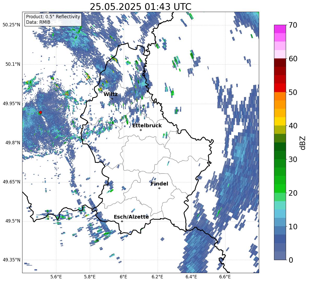
Task: Click the colorbar tick label 50
Action: click(293, 92)
